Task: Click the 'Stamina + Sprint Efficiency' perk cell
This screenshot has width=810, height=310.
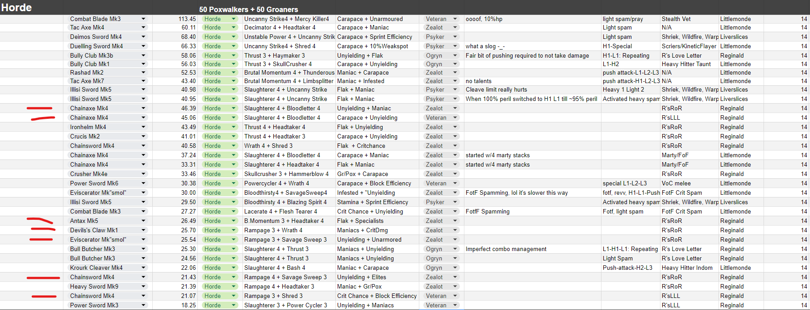Action: pyautogui.click(x=377, y=202)
